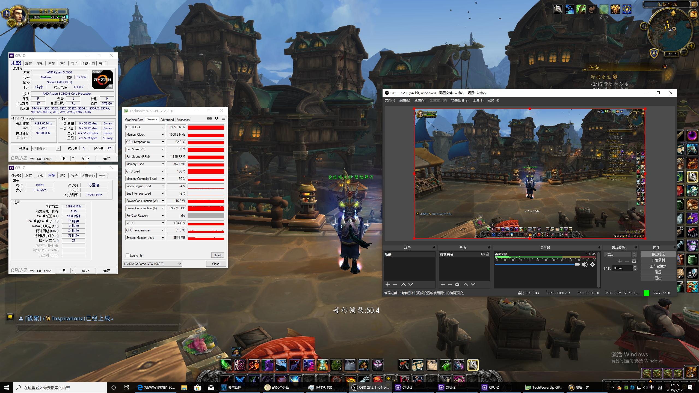Open the Fan Speed (RPM) sensor dropdown
699x393 pixels.
pyautogui.click(x=163, y=157)
